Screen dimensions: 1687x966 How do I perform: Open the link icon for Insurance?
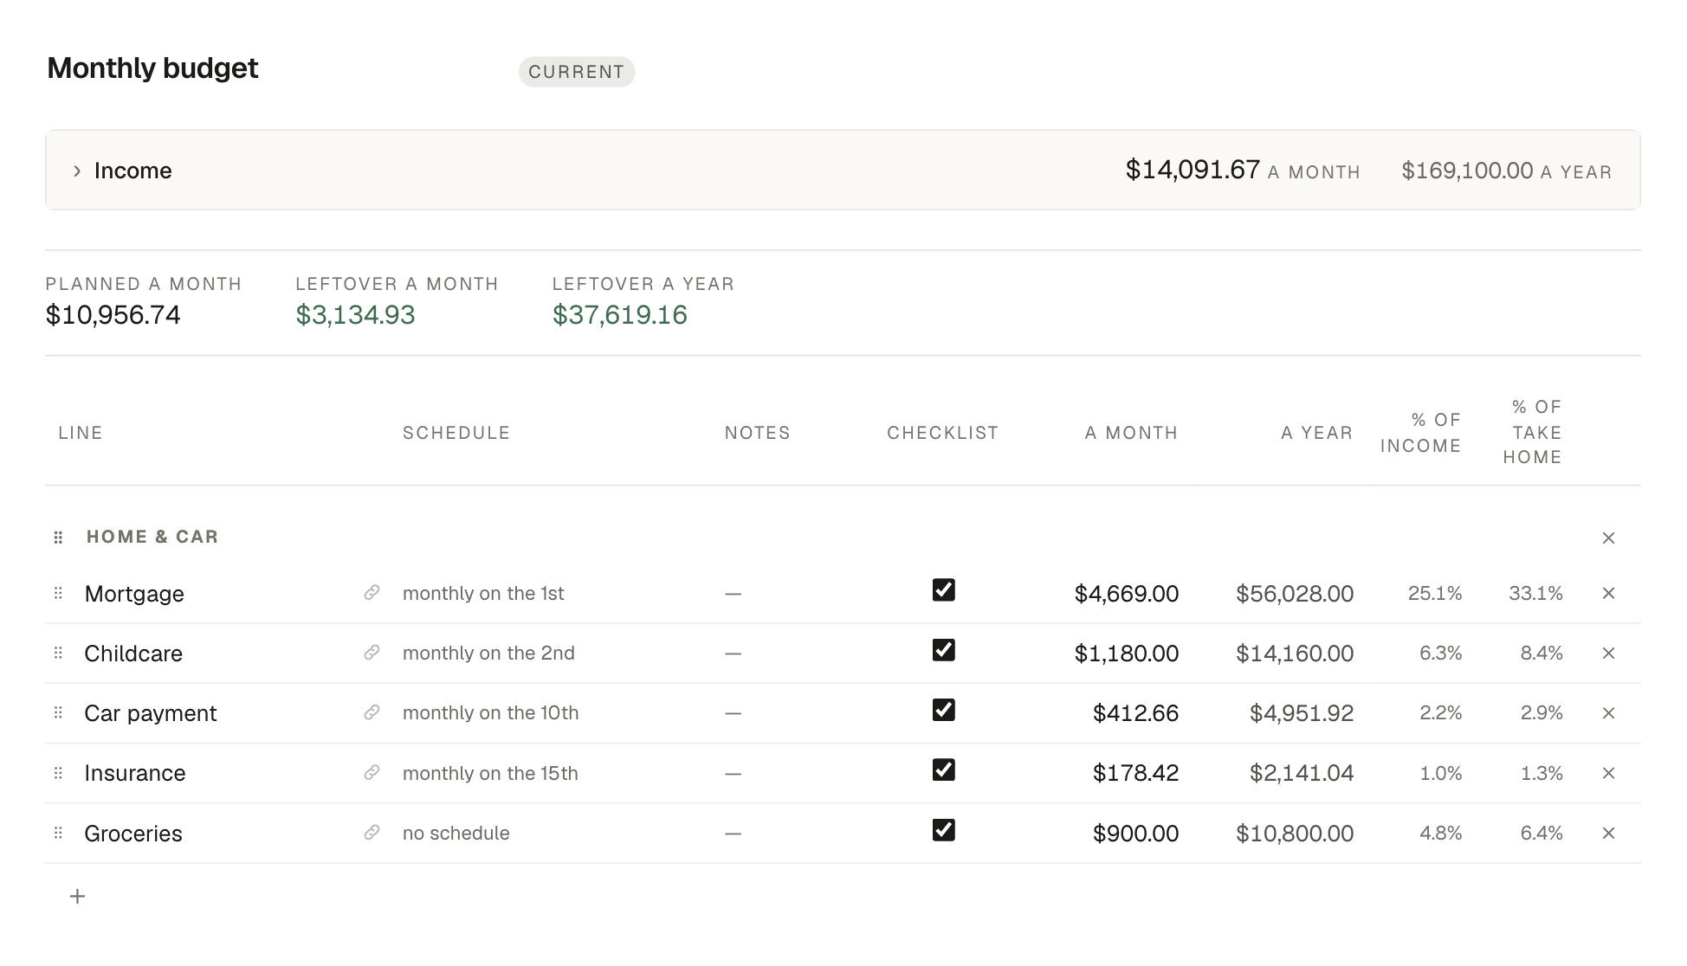[372, 773]
